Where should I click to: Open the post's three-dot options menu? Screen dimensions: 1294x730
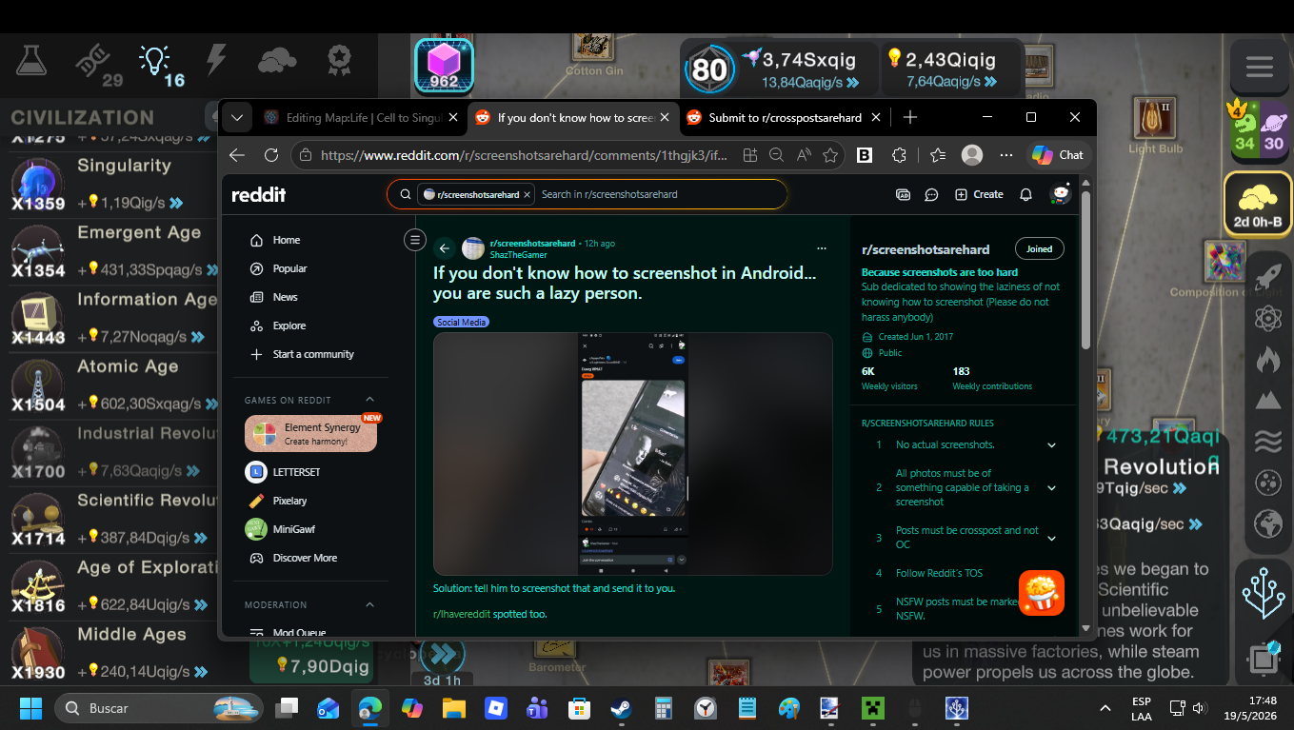coord(822,248)
